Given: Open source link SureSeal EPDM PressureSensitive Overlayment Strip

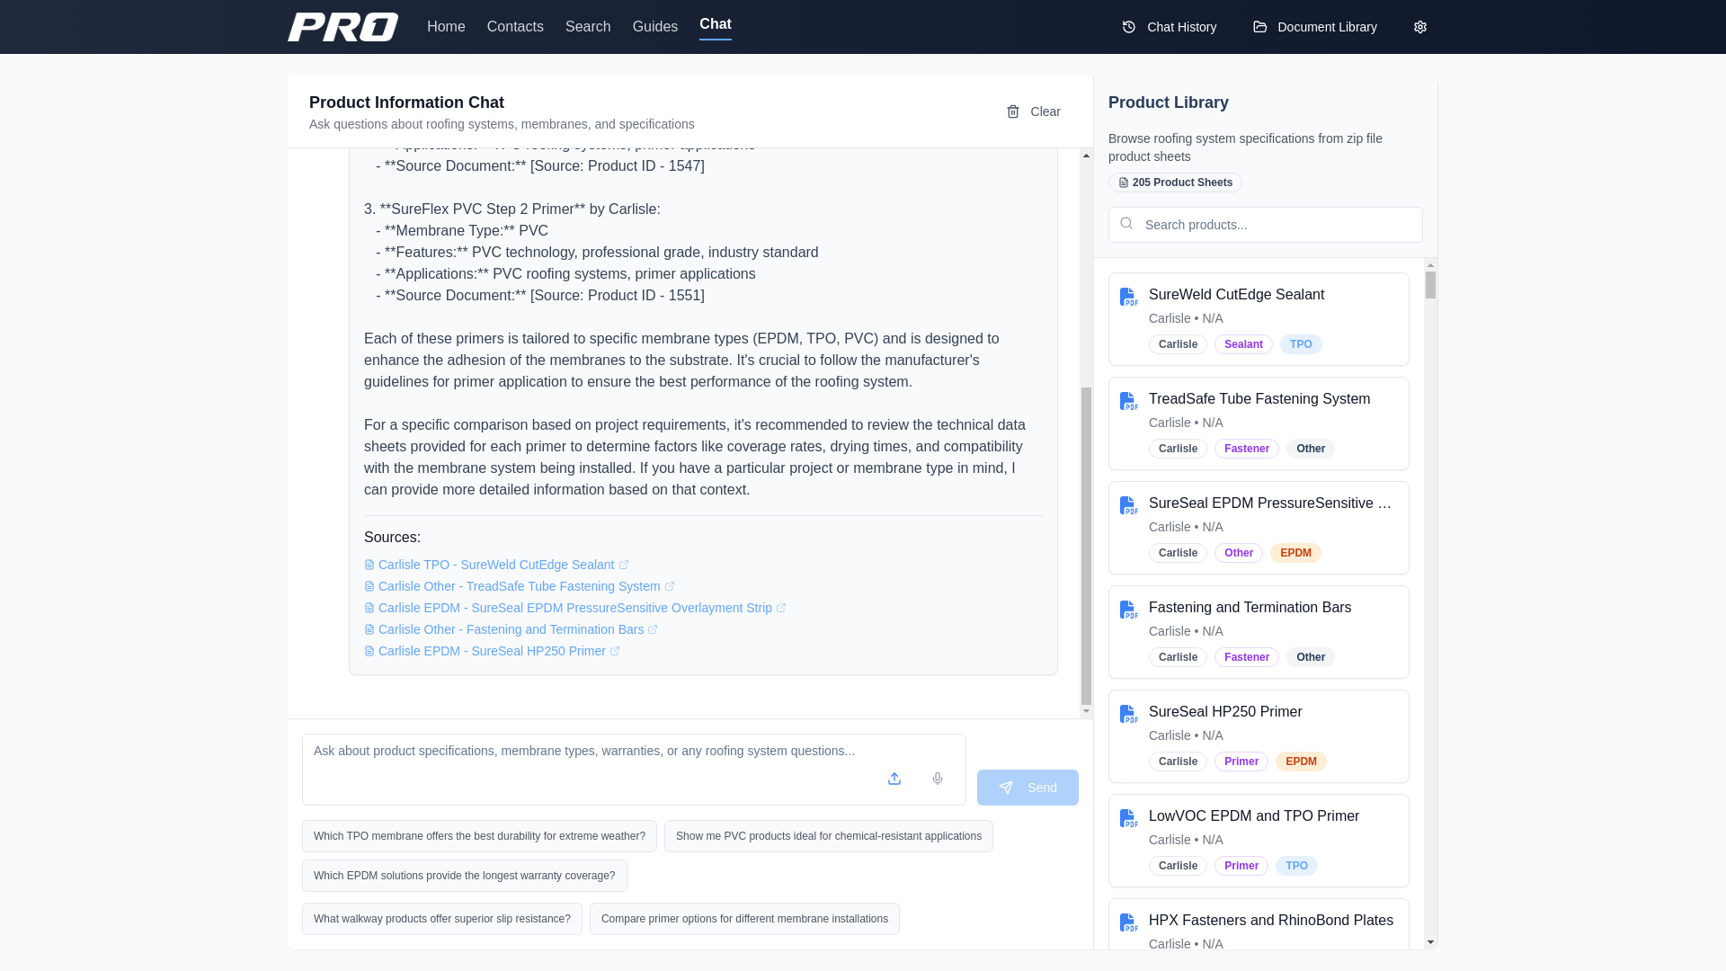Looking at the screenshot, I should coord(575,608).
